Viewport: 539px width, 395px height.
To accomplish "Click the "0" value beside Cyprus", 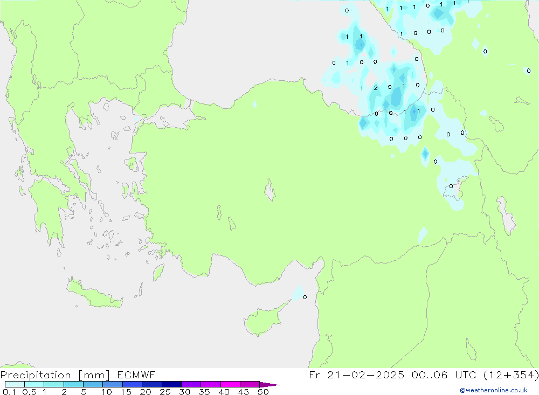I will [305, 297].
